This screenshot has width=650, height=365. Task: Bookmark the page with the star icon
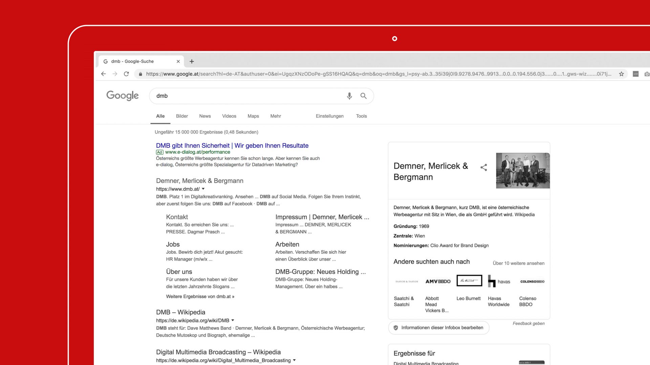point(622,74)
